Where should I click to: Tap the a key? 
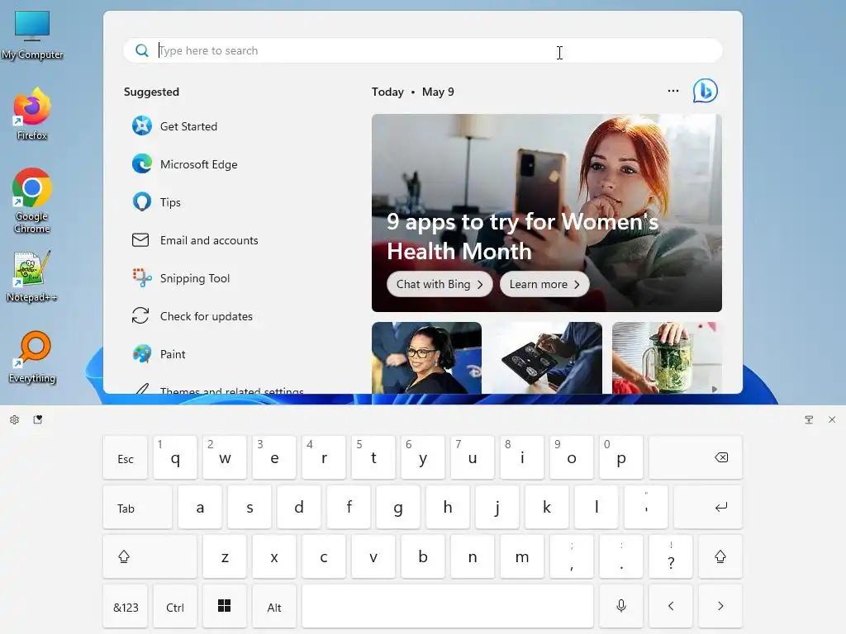[x=200, y=508]
